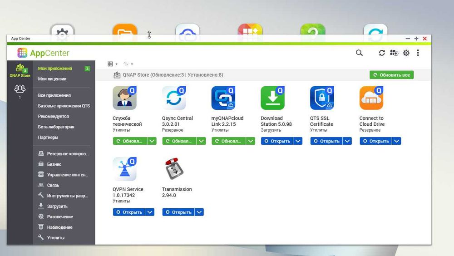Open the myQNAPcloud Link app icon
The width and height of the screenshot is (454, 256).
click(x=223, y=98)
